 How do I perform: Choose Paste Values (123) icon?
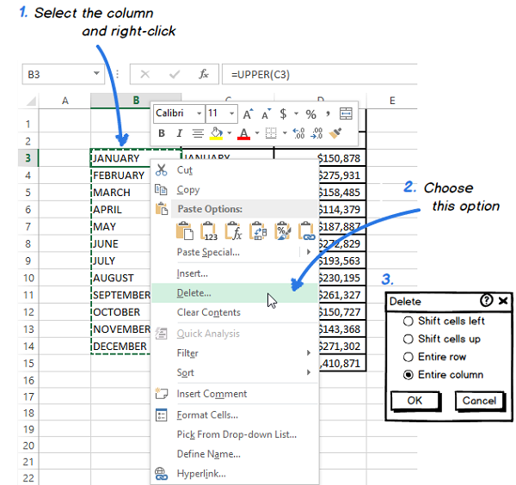pyautogui.click(x=209, y=230)
